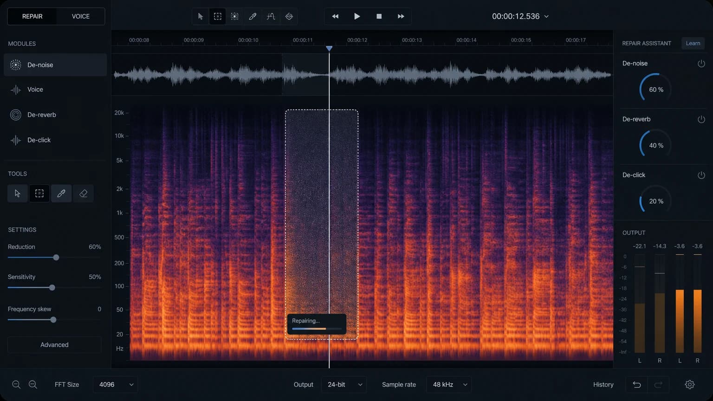Image resolution: width=713 pixels, height=401 pixels.
Task: Select the rectangular selection tool in top toolbar
Action: (217, 16)
